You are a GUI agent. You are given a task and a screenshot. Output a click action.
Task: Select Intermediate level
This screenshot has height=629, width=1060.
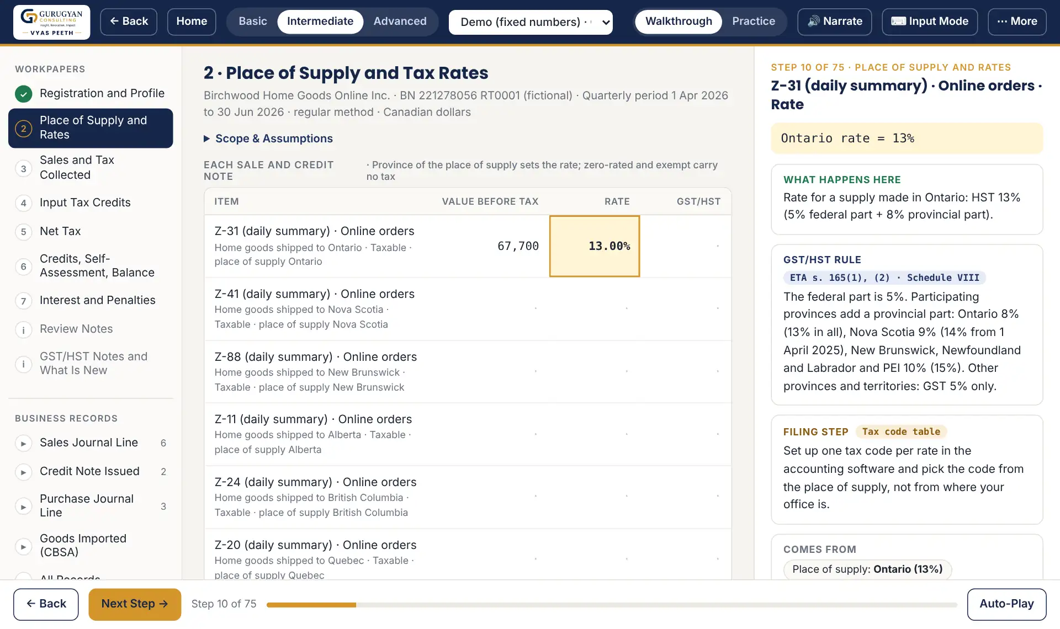pyautogui.click(x=320, y=22)
